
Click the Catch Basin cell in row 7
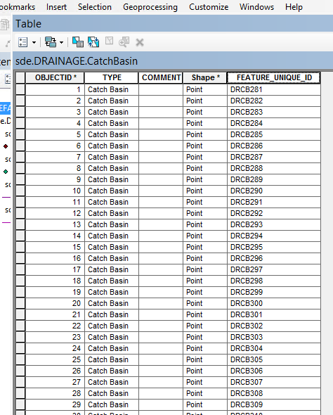pyautogui.click(x=112, y=157)
